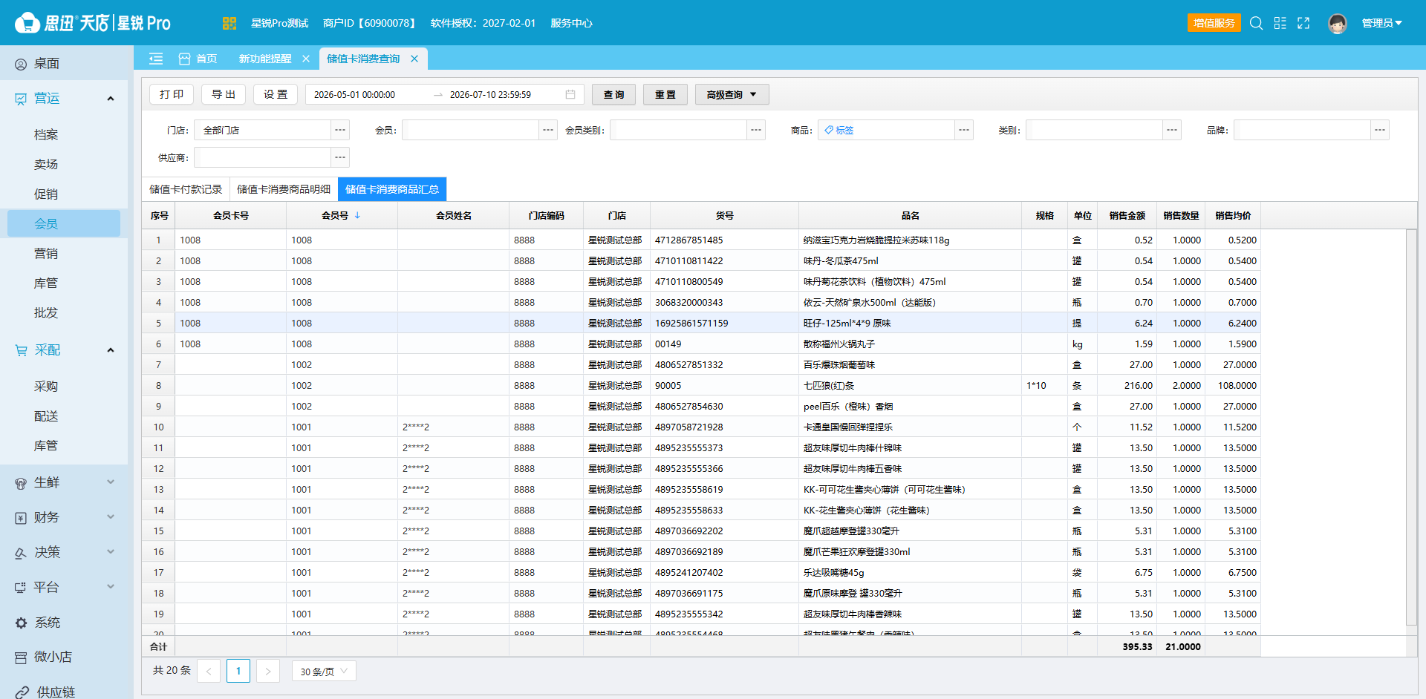Click the orange grid apps icon
The height and width of the screenshot is (699, 1426).
(229, 23)
